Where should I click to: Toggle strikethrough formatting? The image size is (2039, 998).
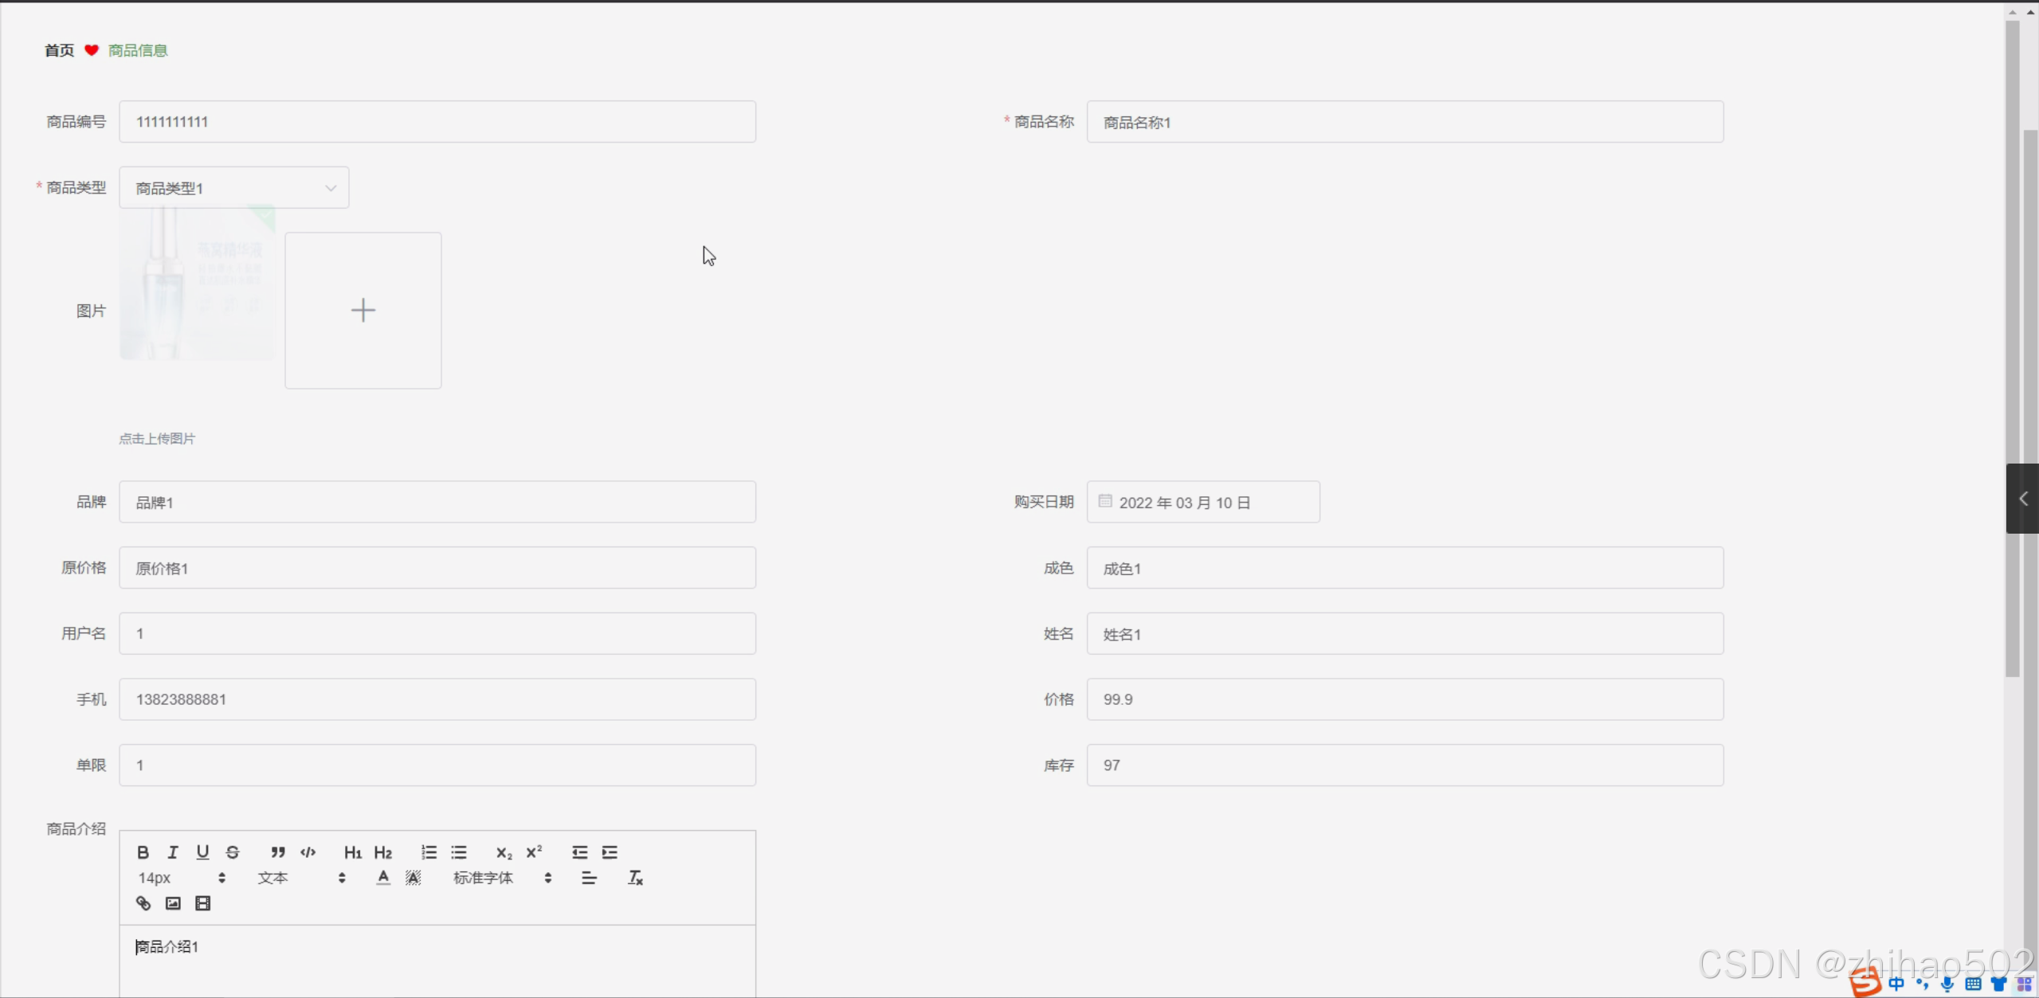click(x=233, y=852)
